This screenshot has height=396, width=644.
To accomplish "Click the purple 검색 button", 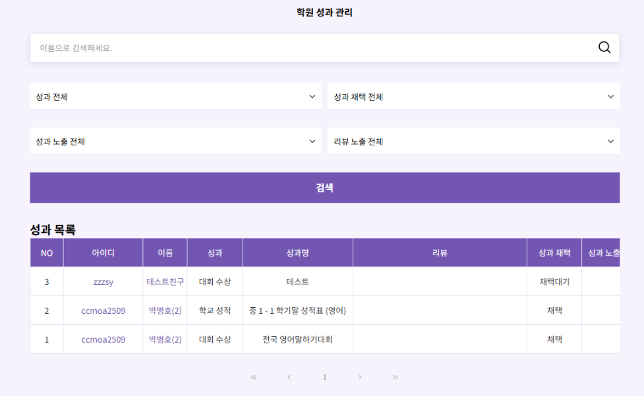I will coord(324,187).
